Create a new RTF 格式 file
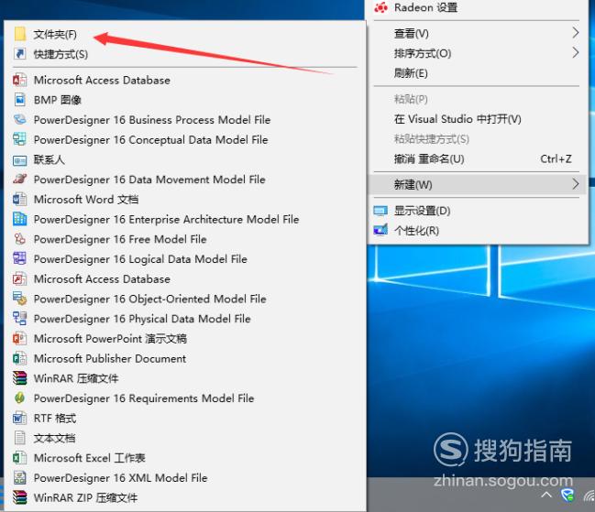595x512 pixels. [x=185, y=418]
